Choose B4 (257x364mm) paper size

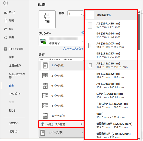[111, 35]
